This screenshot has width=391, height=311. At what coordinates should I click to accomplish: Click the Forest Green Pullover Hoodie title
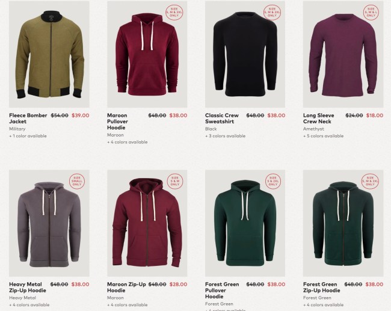(x=222, y=291)
